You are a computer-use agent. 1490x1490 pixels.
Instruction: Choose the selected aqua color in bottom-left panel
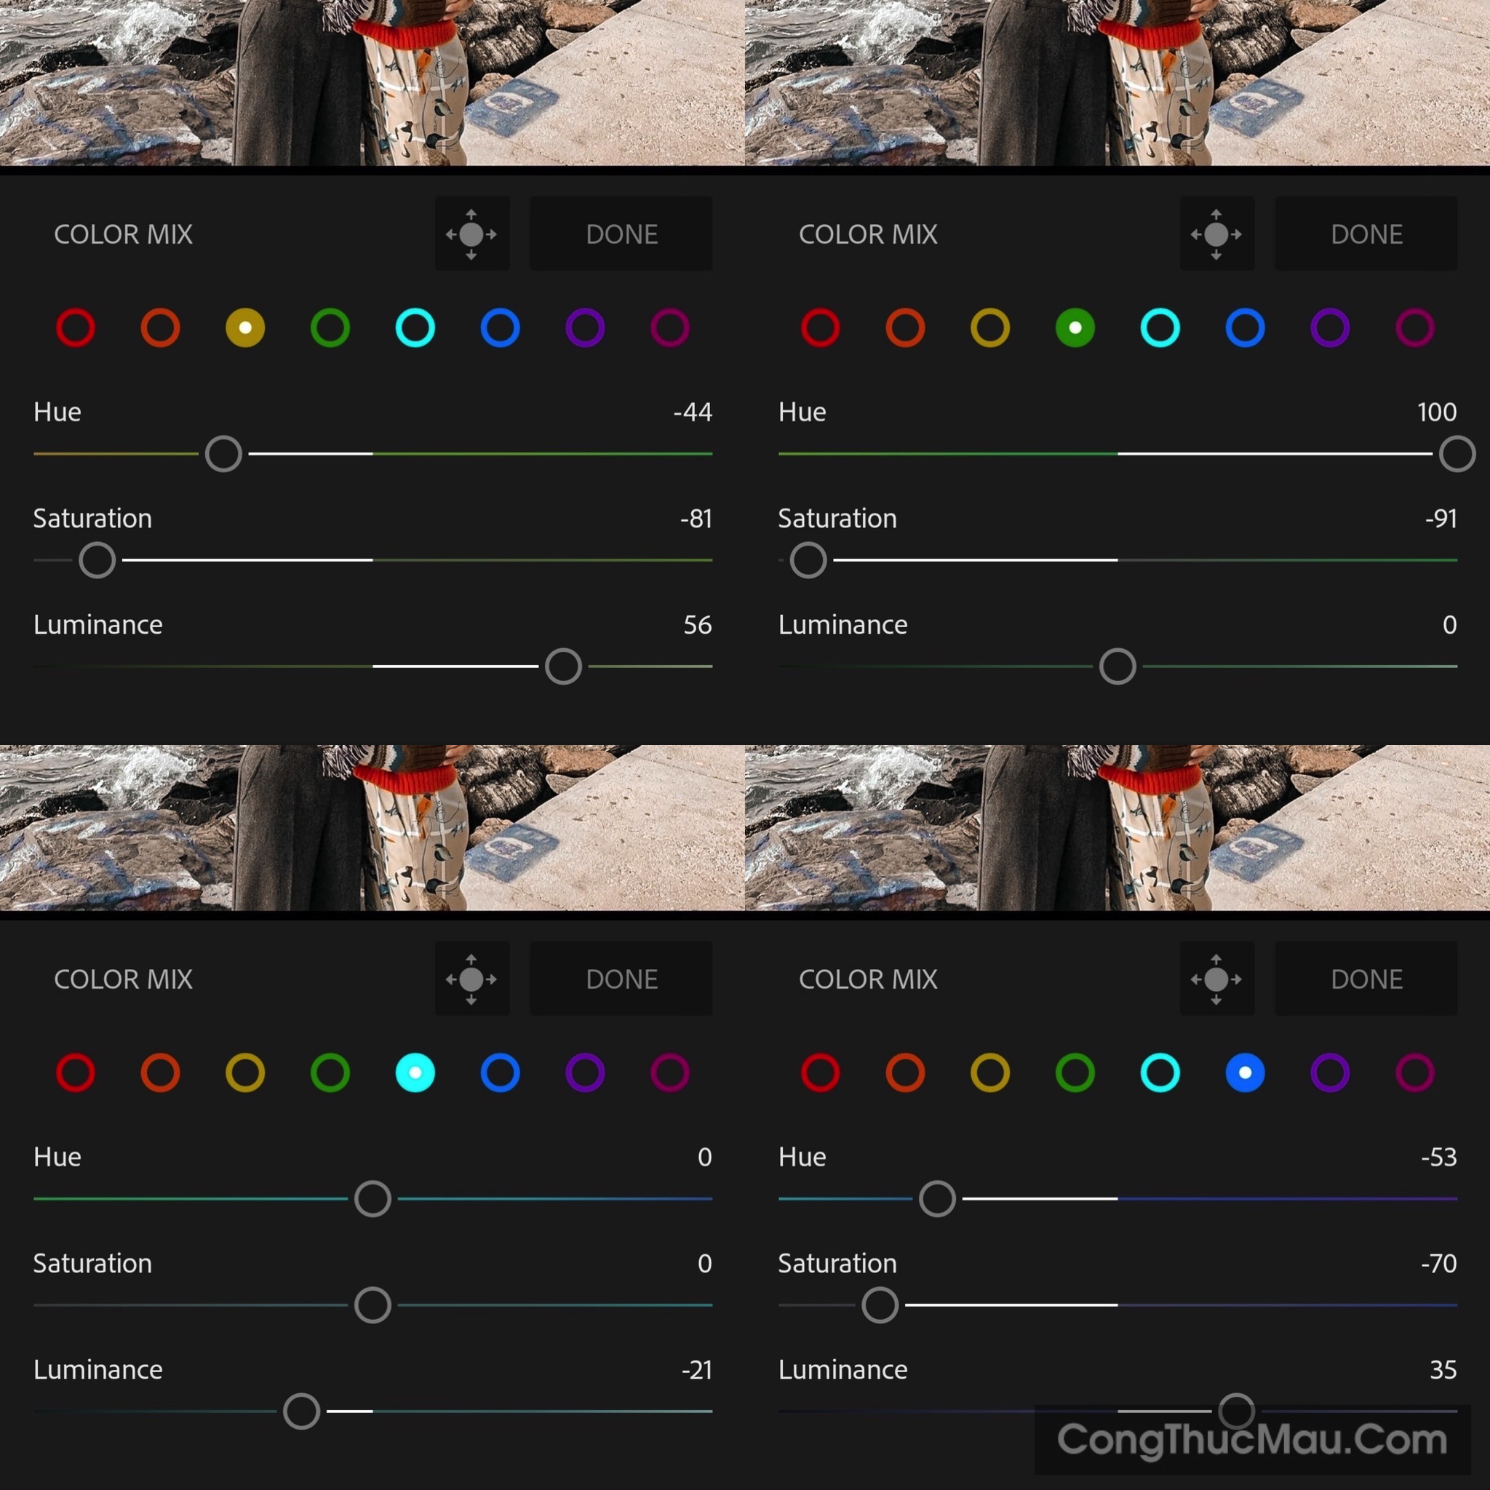tap(415, 1073)
